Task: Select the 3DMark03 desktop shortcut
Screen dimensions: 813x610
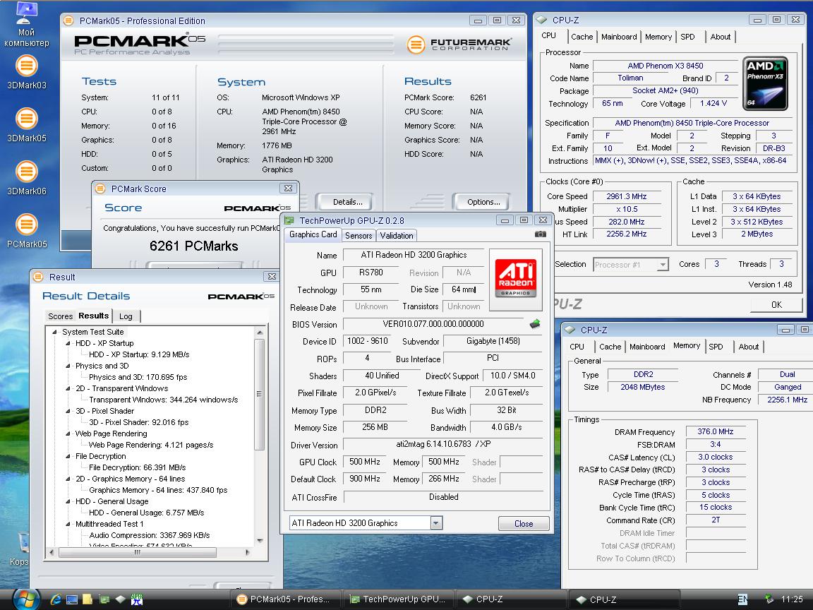Action: point(26,73)
